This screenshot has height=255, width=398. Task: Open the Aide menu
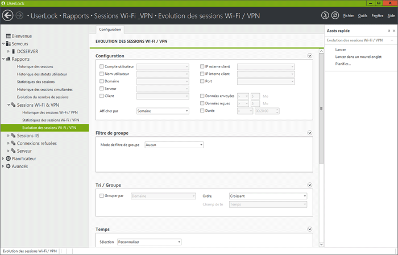[391, 16]
